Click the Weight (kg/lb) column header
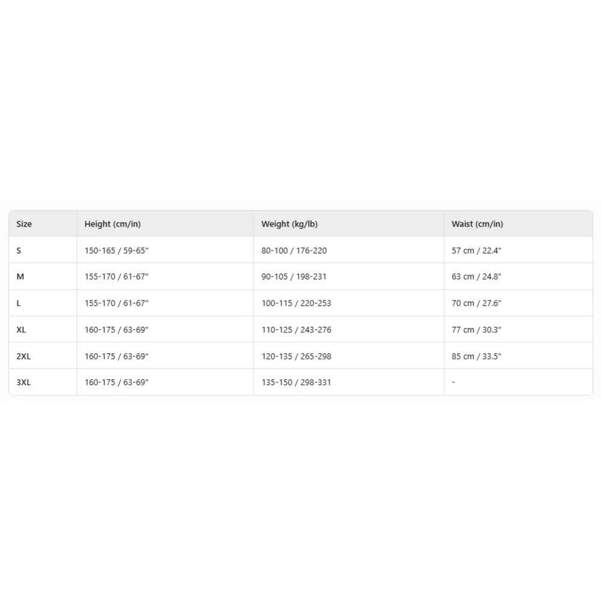The height and width of the screenshot is (601, 601). tap(289, 224)
